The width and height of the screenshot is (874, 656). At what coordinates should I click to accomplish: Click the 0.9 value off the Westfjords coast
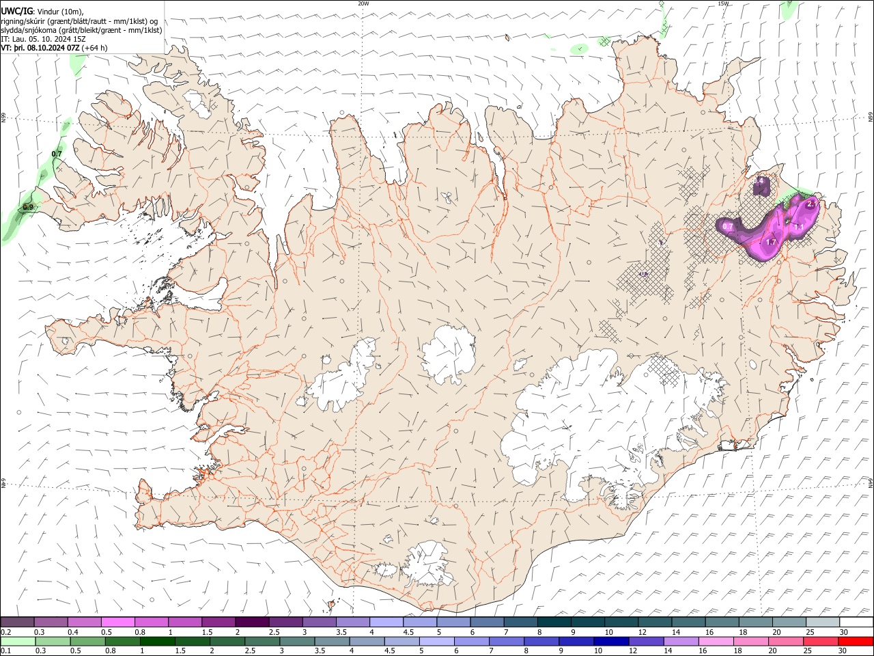pos(28,207)
